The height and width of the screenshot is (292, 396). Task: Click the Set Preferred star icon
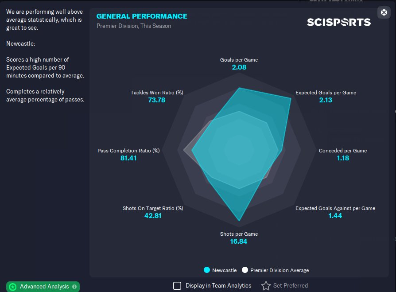(266, 286)
